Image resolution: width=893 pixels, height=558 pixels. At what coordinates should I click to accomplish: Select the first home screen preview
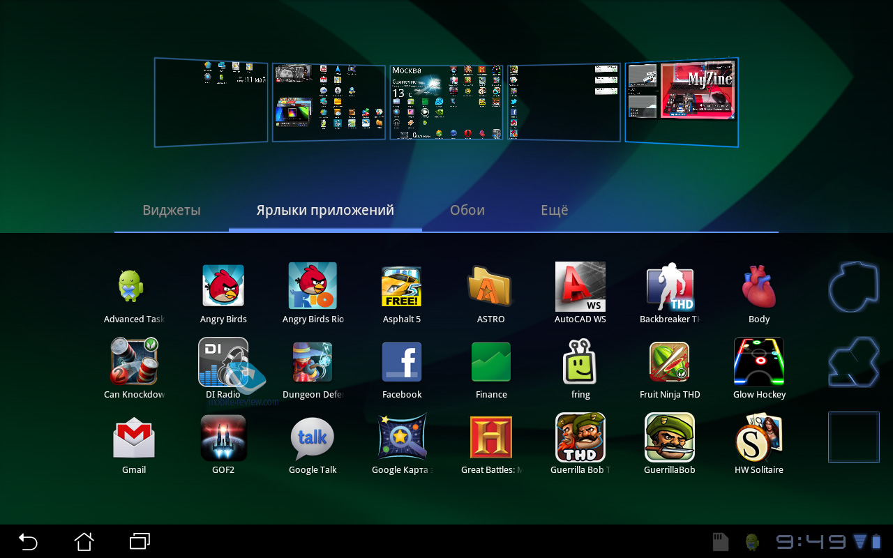211,102
